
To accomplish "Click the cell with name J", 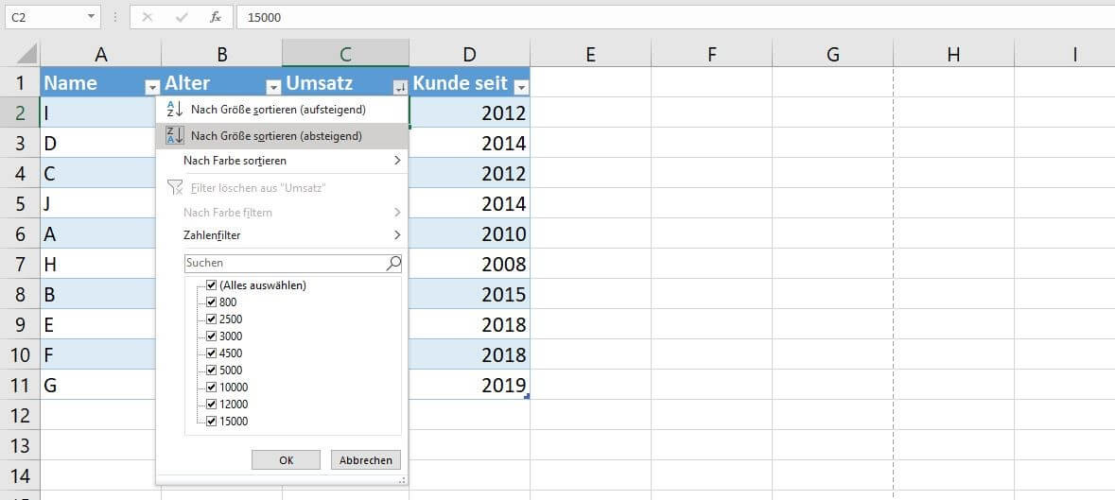I will click(x=98, y=203).
